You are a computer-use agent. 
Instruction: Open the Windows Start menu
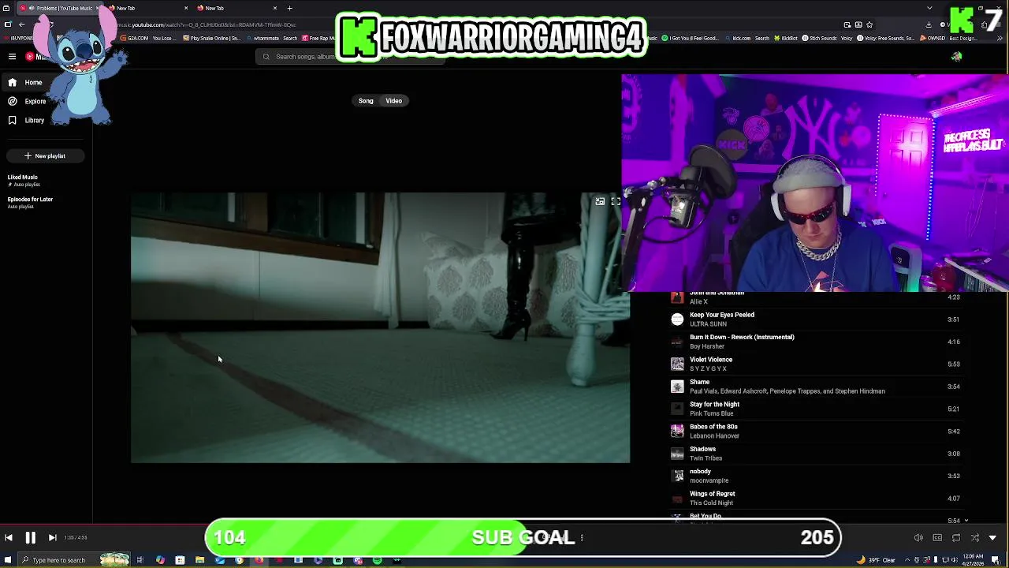point(6,560)
